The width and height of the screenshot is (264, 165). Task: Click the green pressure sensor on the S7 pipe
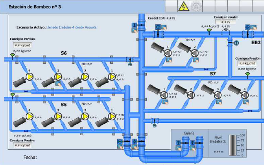(247, 75)
